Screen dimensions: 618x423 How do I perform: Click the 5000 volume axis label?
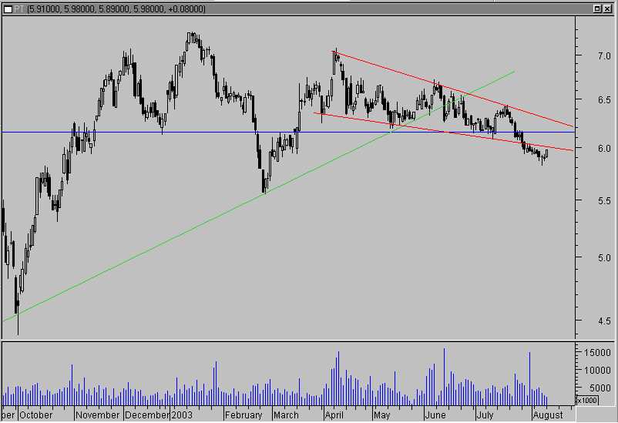tap(600, 388)
